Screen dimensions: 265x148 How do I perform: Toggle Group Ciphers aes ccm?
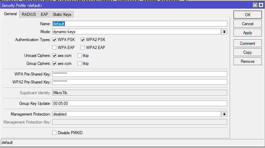[54, 63]
